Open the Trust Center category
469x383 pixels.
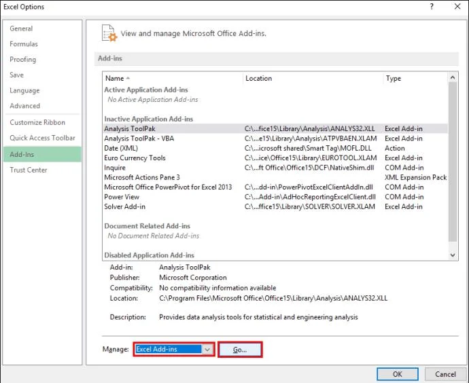pos(29,170)
